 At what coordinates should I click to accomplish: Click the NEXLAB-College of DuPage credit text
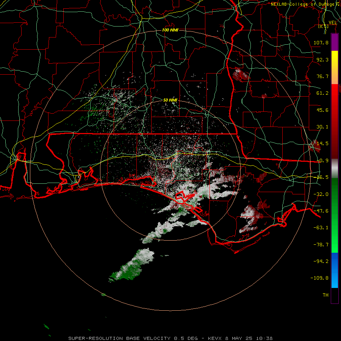305,4
